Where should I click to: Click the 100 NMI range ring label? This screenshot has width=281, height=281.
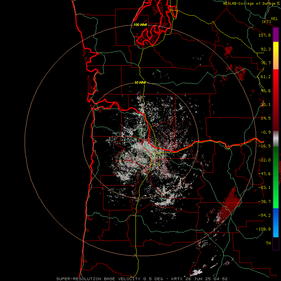[140, 25]
